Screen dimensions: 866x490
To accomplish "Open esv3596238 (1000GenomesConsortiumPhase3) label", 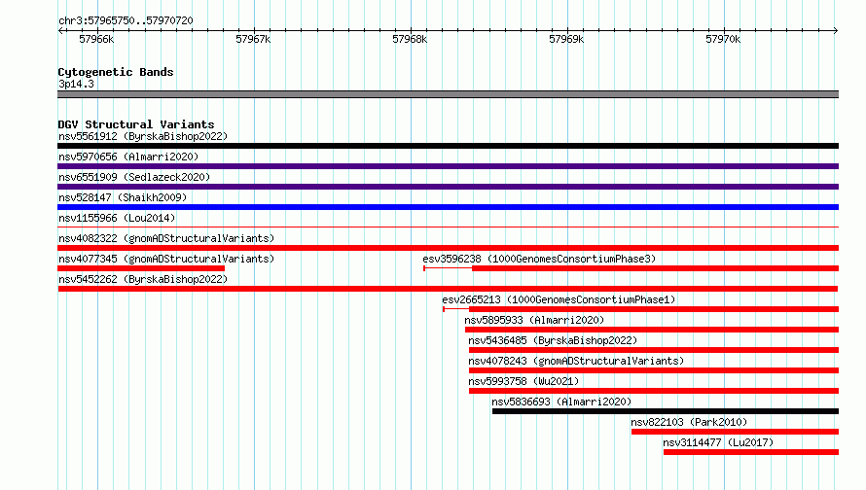I will (539, 259).
